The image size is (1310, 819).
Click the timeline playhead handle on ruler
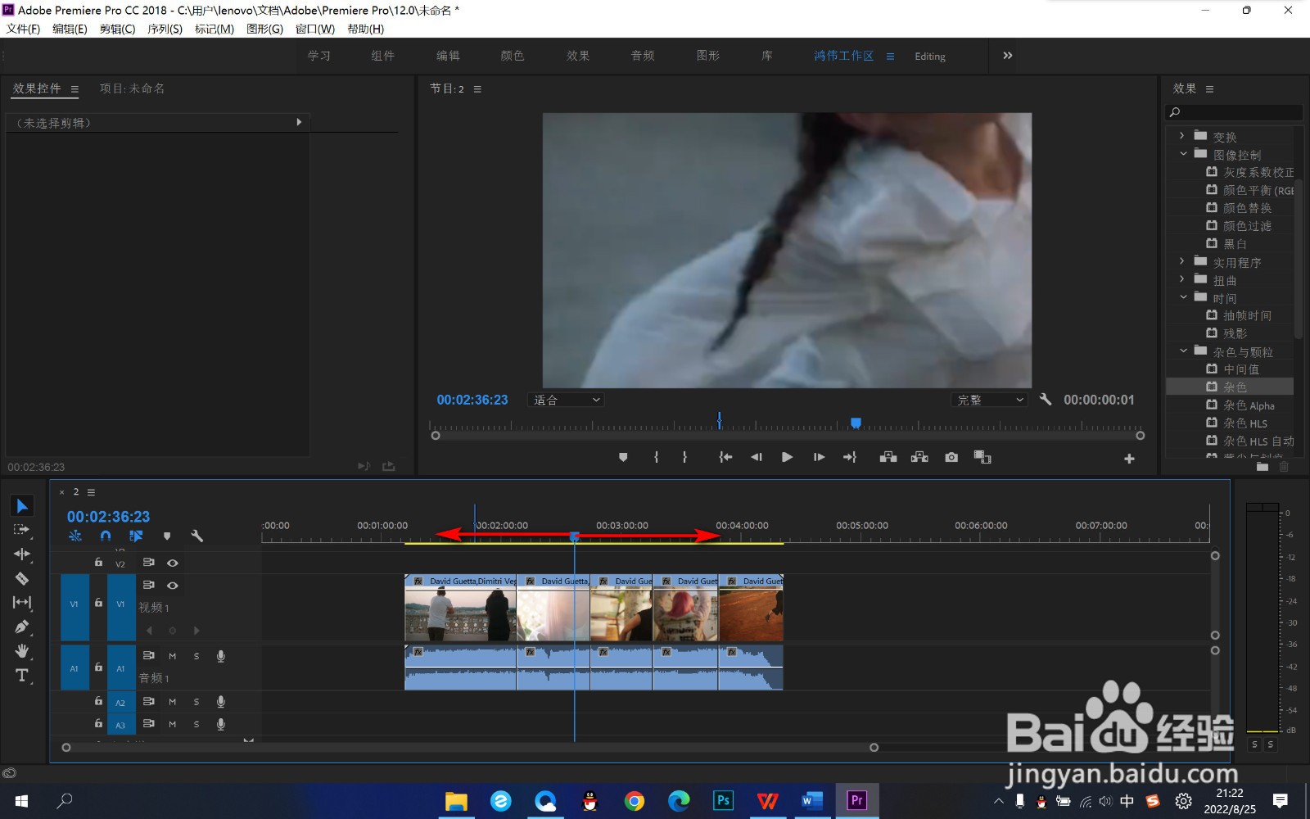click(574, 536)
